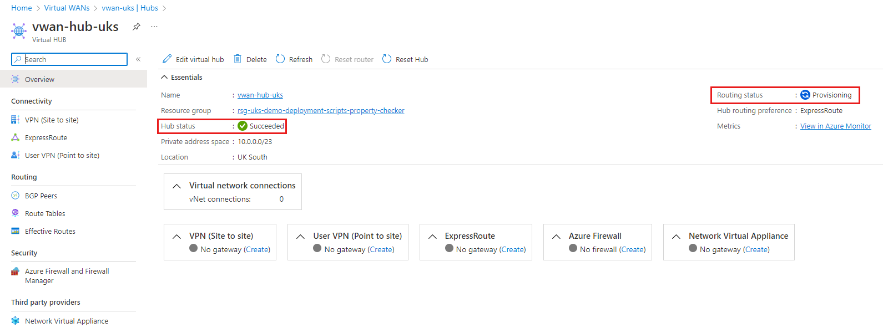Click the grey status dot in the VPN (Site to site) card

[193, 248]
